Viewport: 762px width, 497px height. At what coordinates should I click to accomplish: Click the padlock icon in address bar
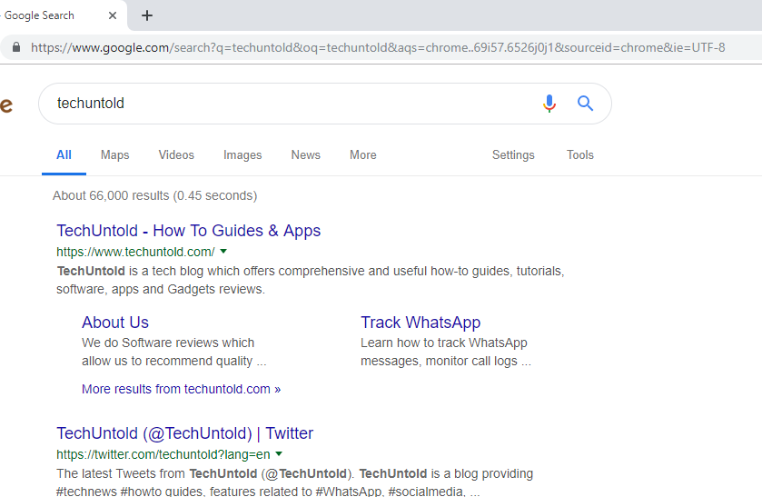[x=16, y=47]
